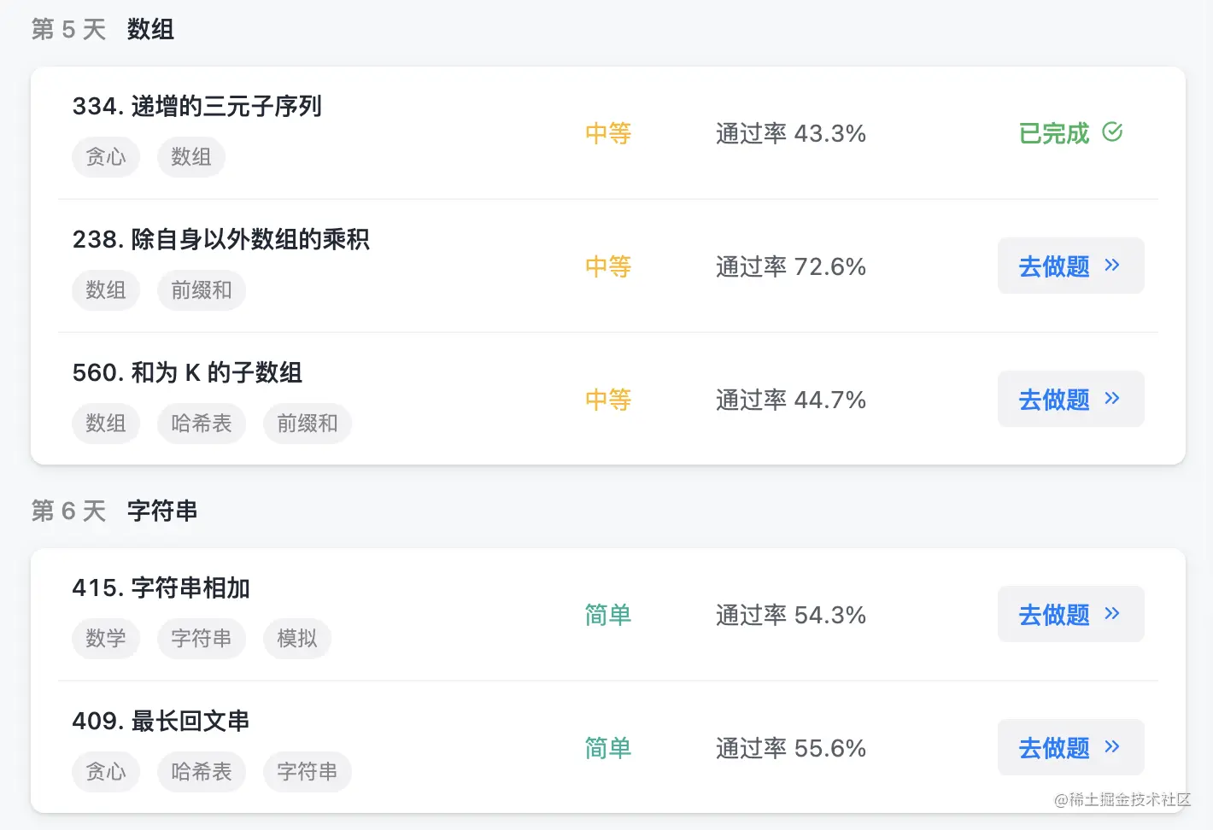
Task: Open problem 238 除自身以外数组的乘积
Action: (220, 240)
